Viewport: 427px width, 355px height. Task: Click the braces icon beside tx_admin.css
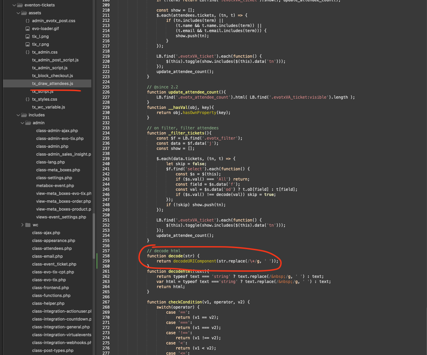28,52
